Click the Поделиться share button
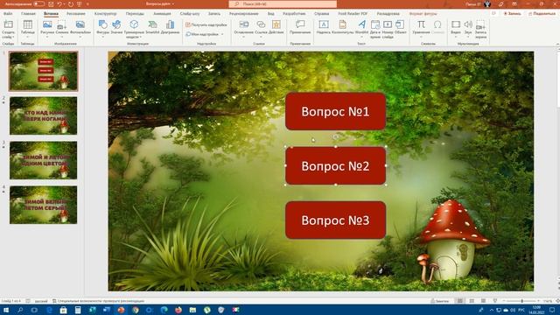The width and height of the screenshot is (560, 315). [x=542, y=14]
